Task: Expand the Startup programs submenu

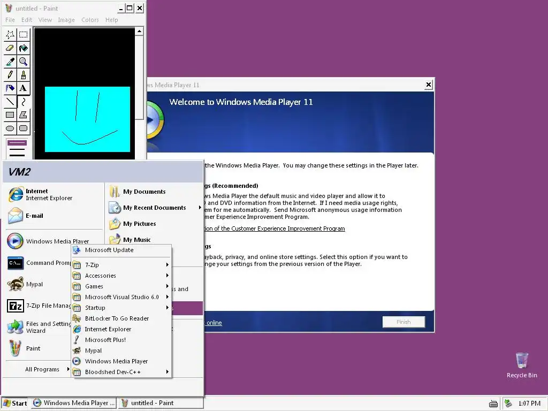Action: coord(121,308)
